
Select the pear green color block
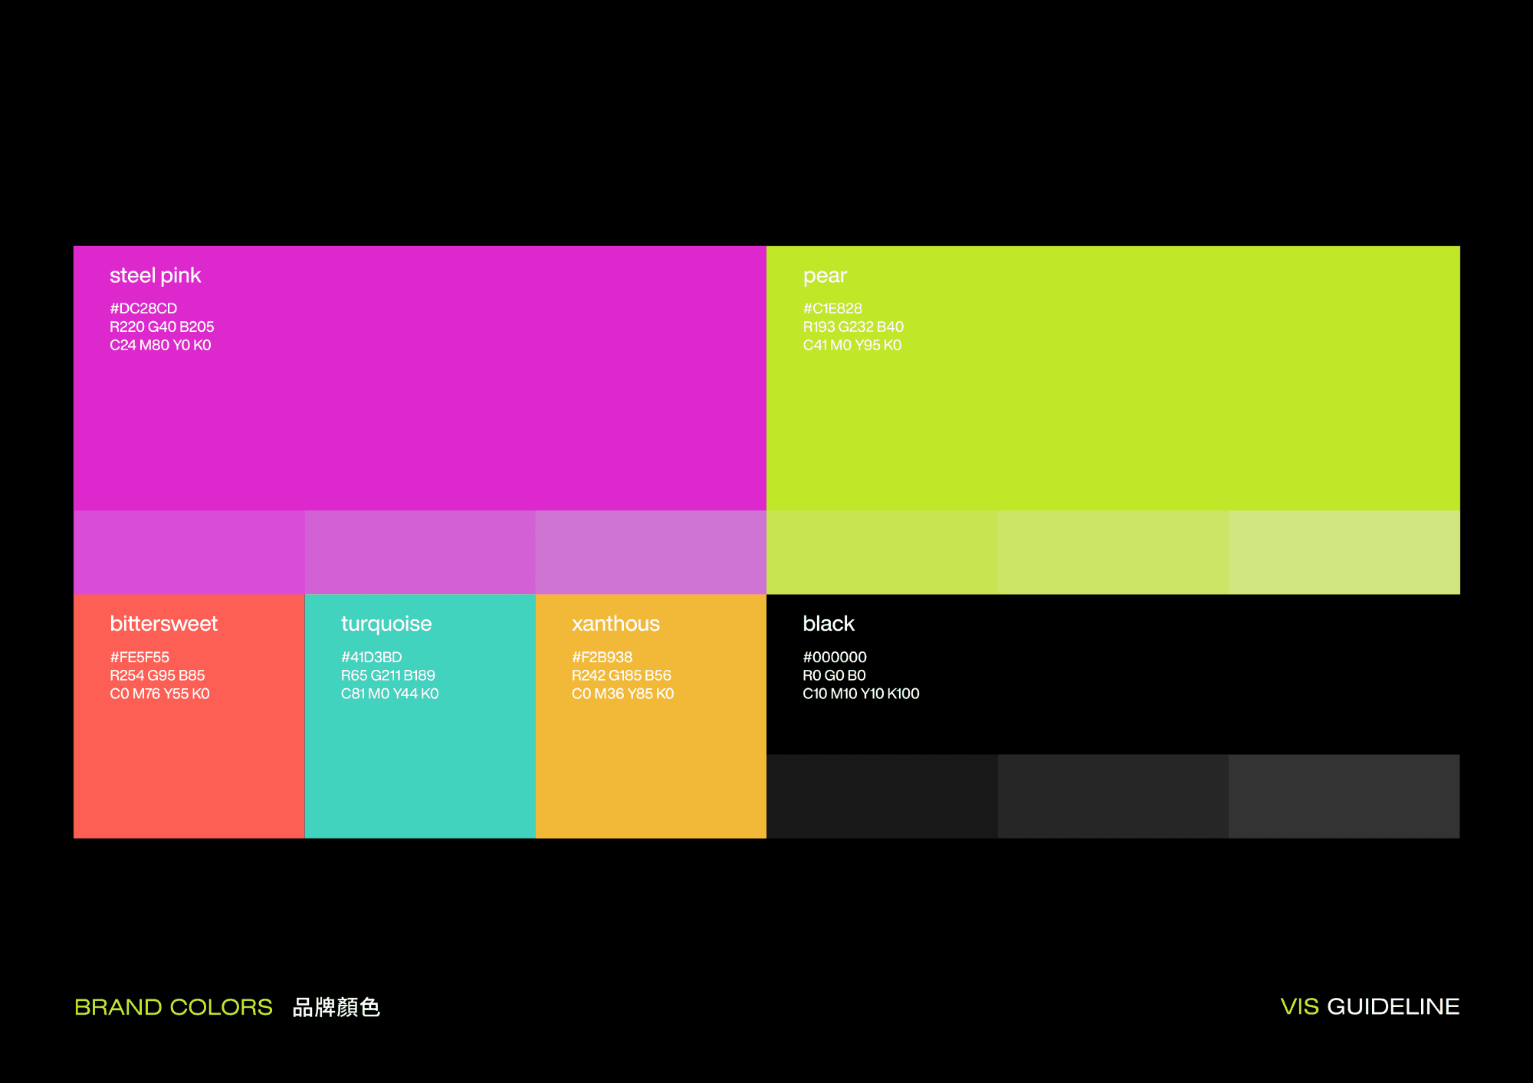click(x=1113, y=414)
